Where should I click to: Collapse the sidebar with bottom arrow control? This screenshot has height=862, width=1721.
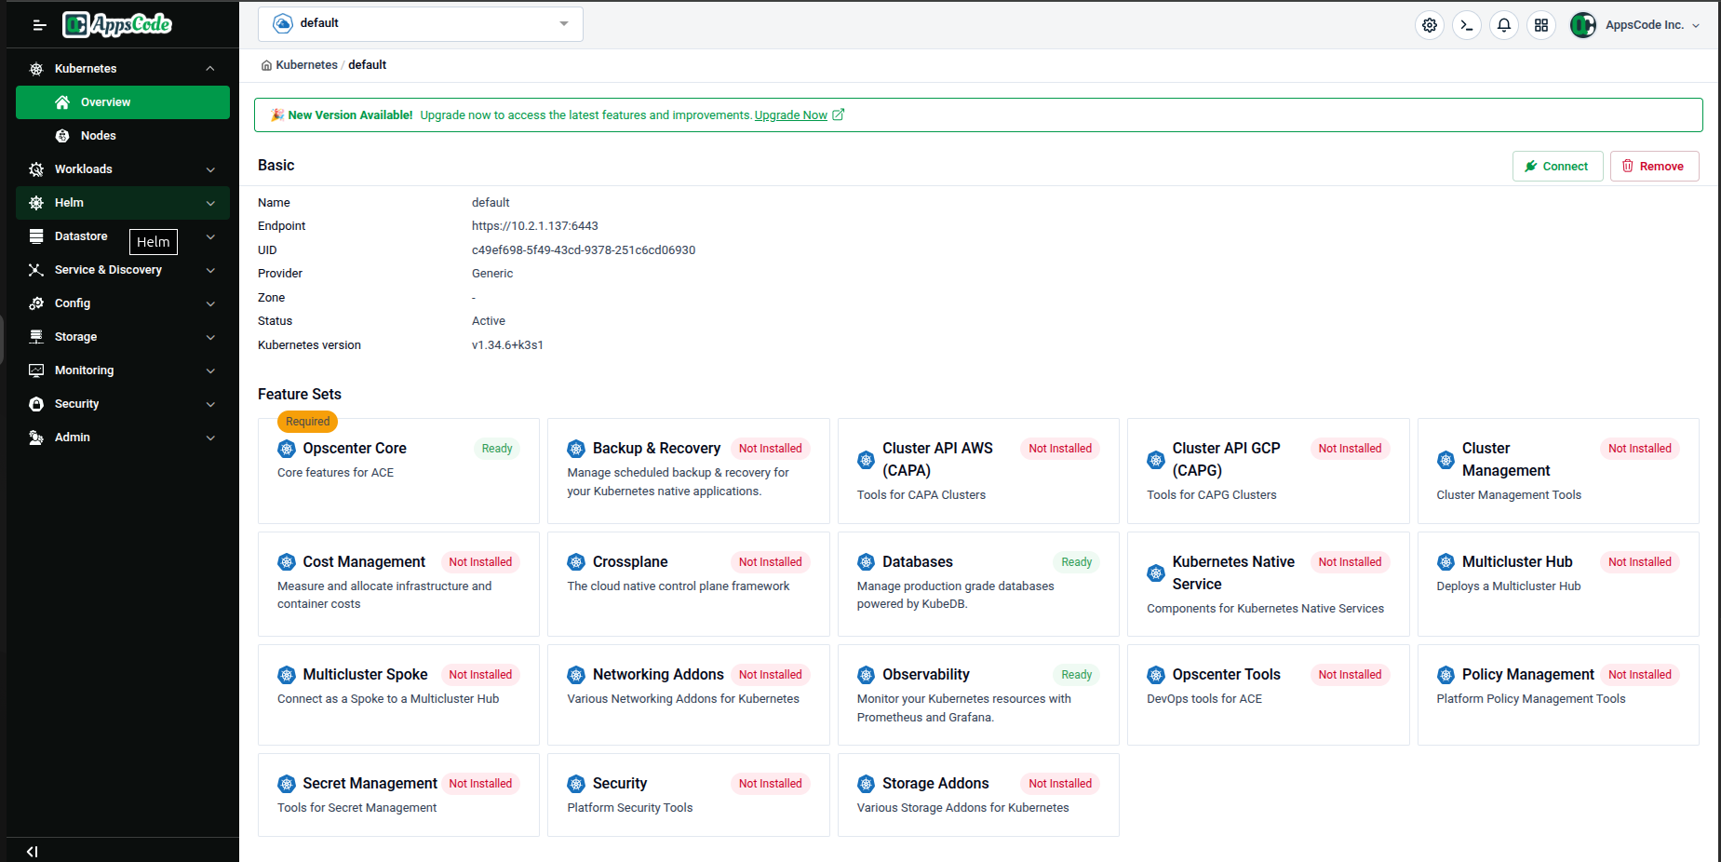33,851
